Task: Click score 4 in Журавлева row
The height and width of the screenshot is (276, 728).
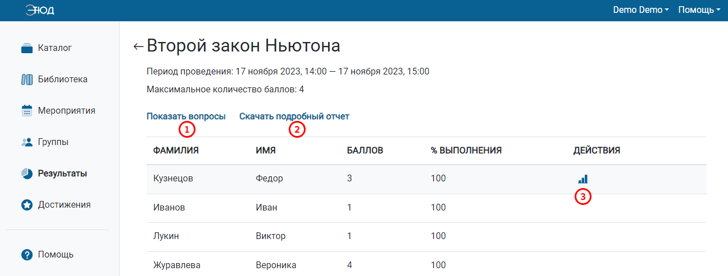Action: (349, 265)
